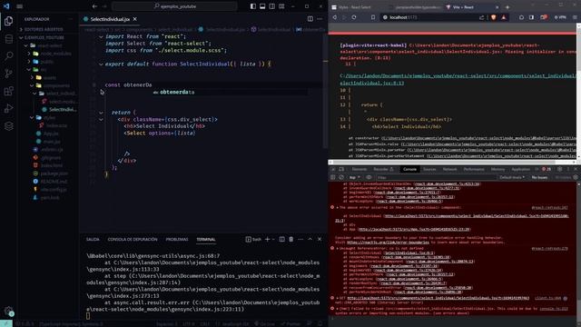Select the SelectIndividual.jsx editor tab

[x=110, y=19]
